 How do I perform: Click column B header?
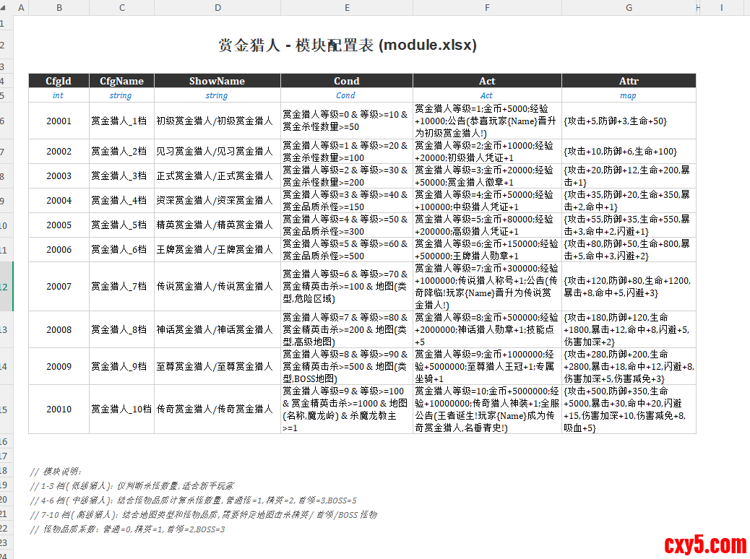click(59, 7)
